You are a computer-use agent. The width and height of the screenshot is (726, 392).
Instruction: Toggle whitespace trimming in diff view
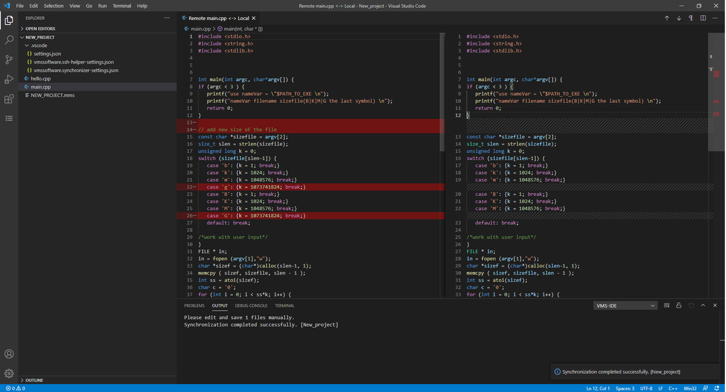coord(691,18)
